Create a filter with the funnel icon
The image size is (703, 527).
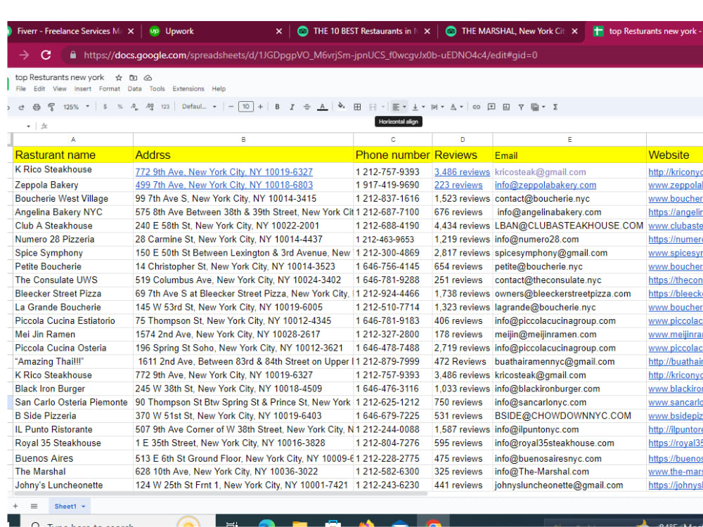click(x=521, y=107)
